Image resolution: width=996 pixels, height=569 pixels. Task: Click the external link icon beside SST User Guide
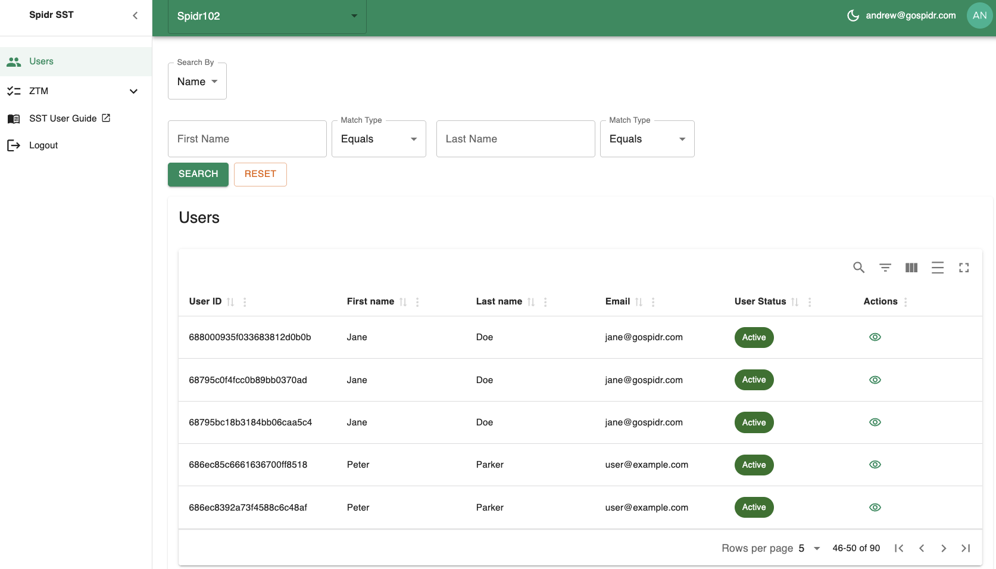106,118
